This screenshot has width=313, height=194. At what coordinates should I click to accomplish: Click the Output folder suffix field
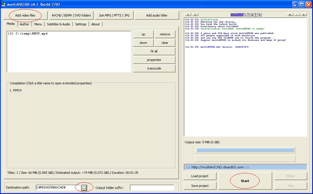pos(152,187)
